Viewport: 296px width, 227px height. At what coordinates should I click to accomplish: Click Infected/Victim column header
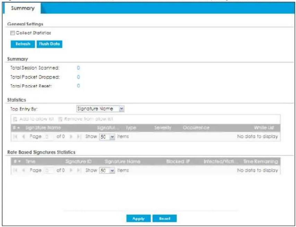tap(221, 162)
